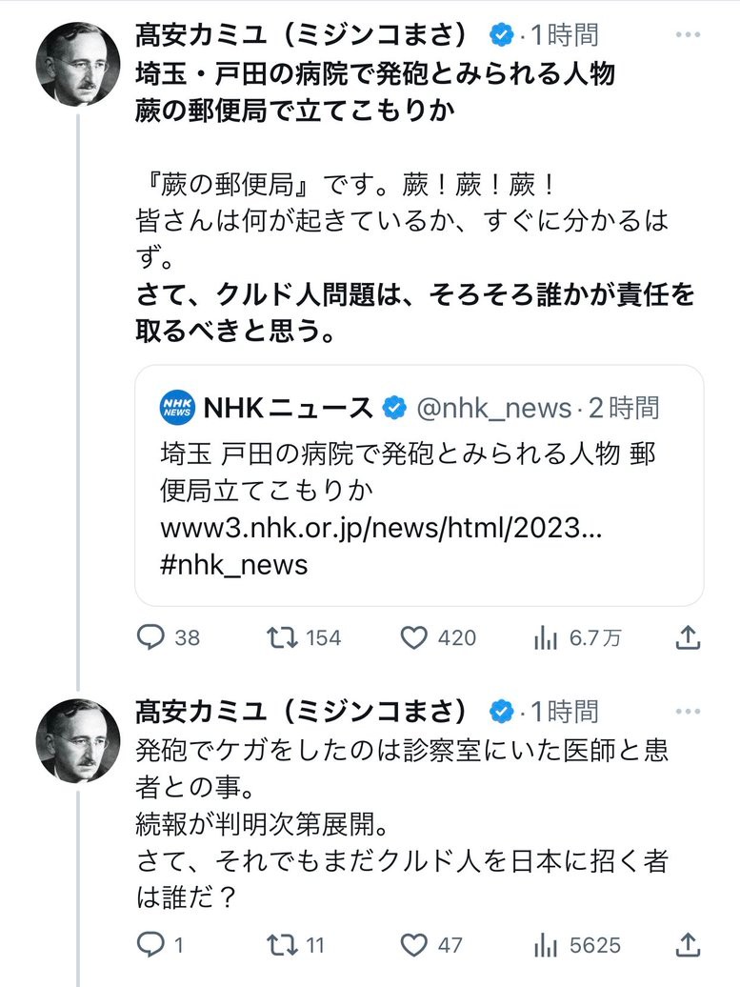Image resolution: width=740 pixels, height=987 pixels.
Task: Open the second tweet's more options menu
Action: (x=688, y=710)
